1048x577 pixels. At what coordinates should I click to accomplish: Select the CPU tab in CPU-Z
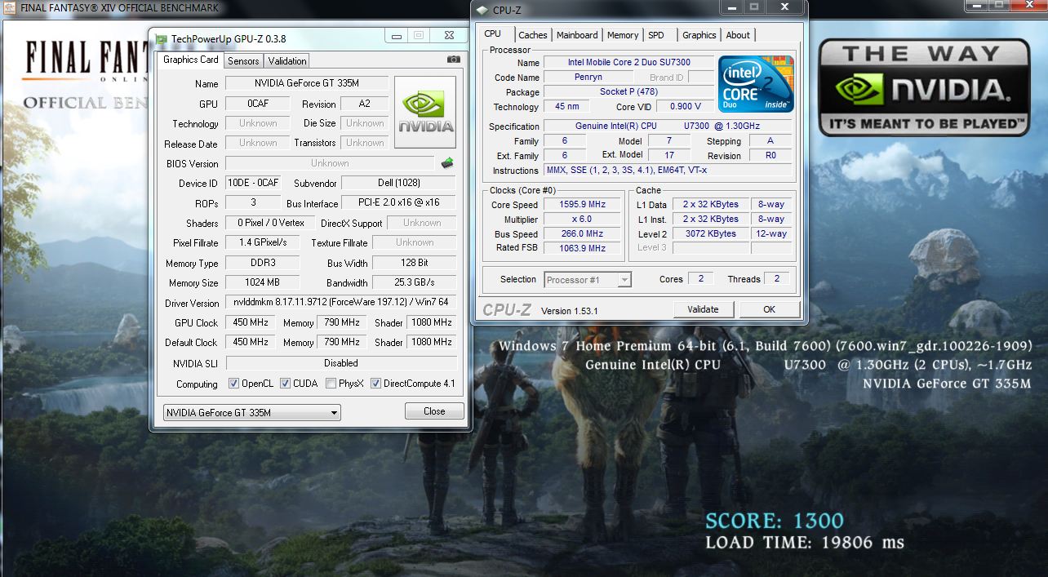pos(493,33)
